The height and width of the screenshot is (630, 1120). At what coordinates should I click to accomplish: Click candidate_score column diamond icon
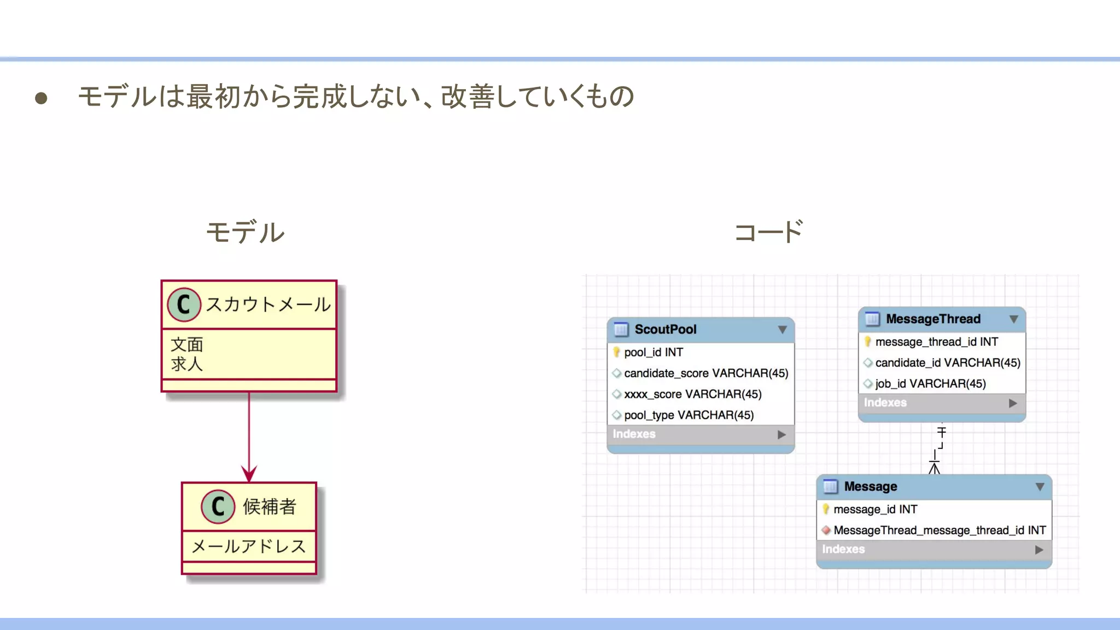(x=617, y=373)
